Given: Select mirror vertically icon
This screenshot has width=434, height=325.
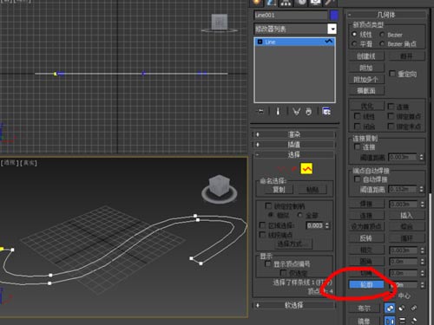Looking at the screenshot, I should pyautogui.click(x=402, y=321).
